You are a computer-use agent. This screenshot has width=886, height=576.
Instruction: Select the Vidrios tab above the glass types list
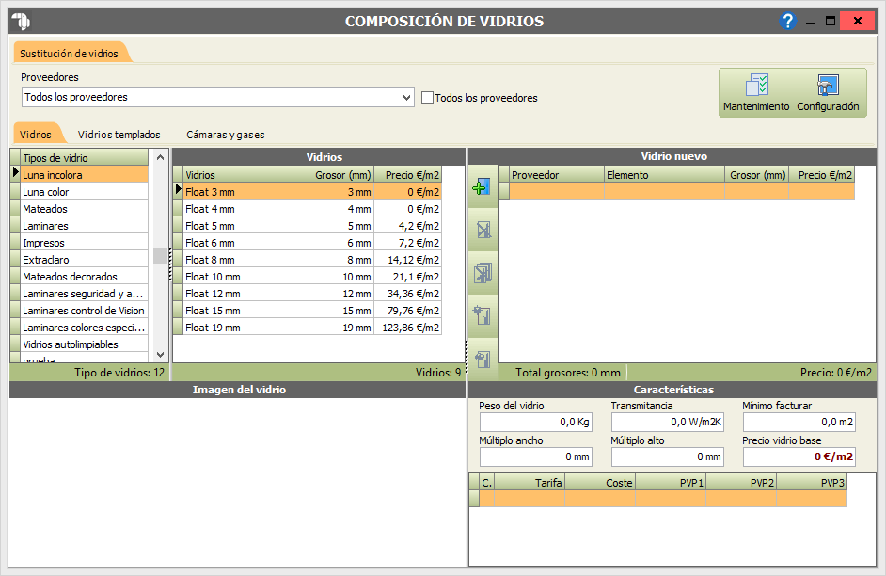(x=36, y=135)
